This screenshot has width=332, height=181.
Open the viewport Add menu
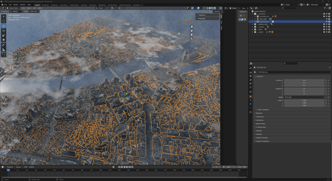coord(34,8)
